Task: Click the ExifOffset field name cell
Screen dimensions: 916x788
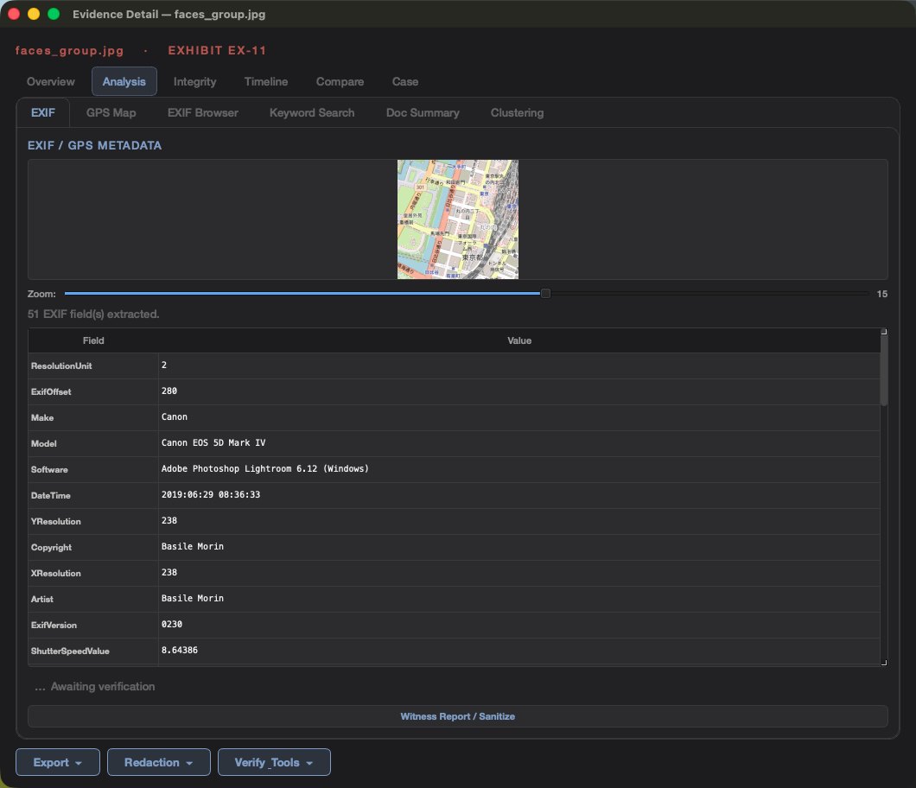Action: (x=93, y=392)
